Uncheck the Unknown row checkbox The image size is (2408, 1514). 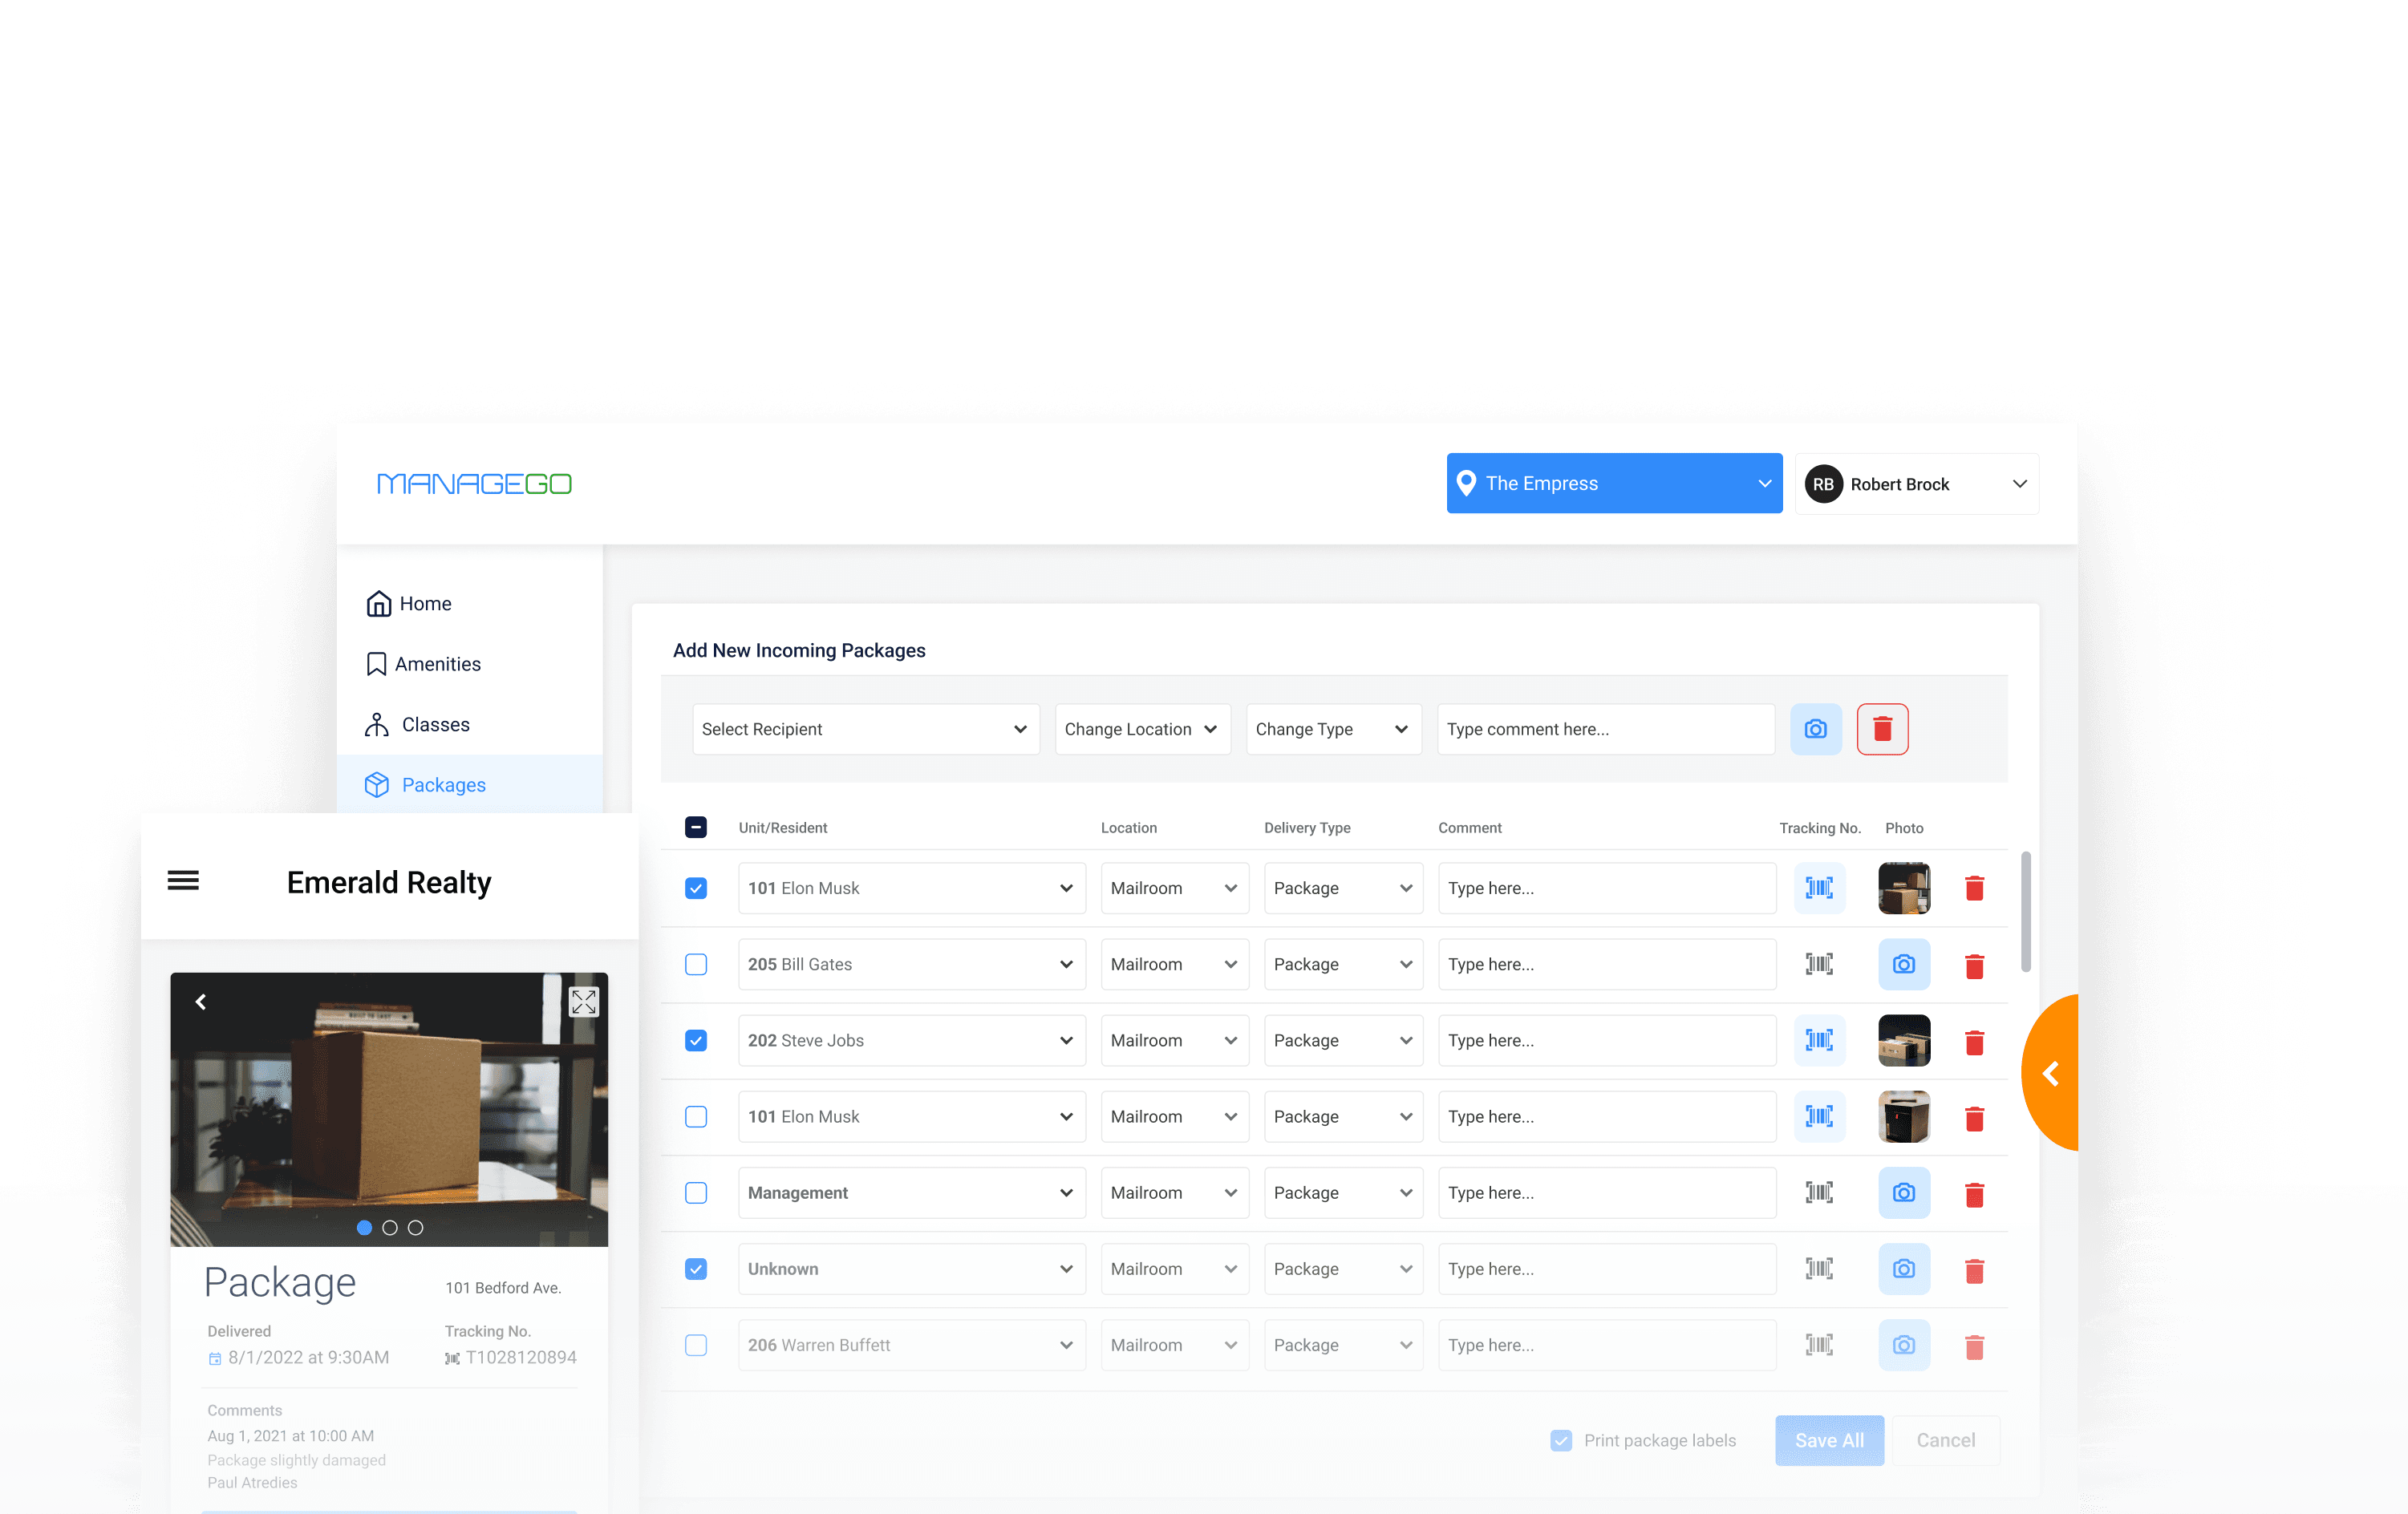tap(696, 1269)
